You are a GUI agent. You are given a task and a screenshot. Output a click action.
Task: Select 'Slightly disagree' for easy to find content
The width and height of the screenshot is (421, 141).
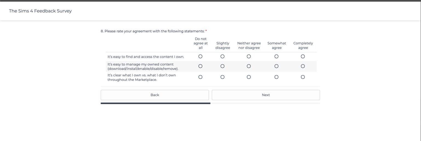coord(223,57)
